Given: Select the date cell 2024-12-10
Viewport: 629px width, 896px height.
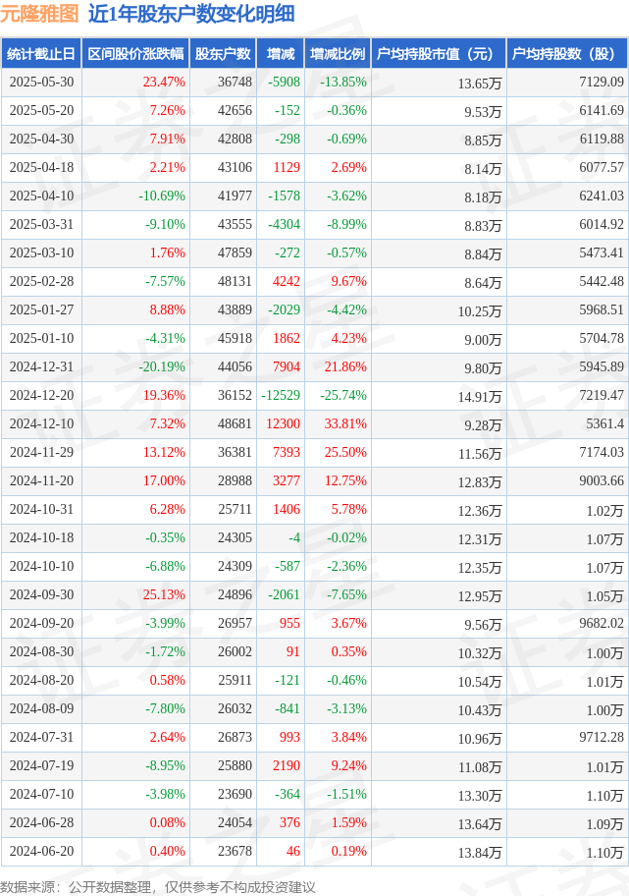Looking at the screenshot, I should 41,424.
